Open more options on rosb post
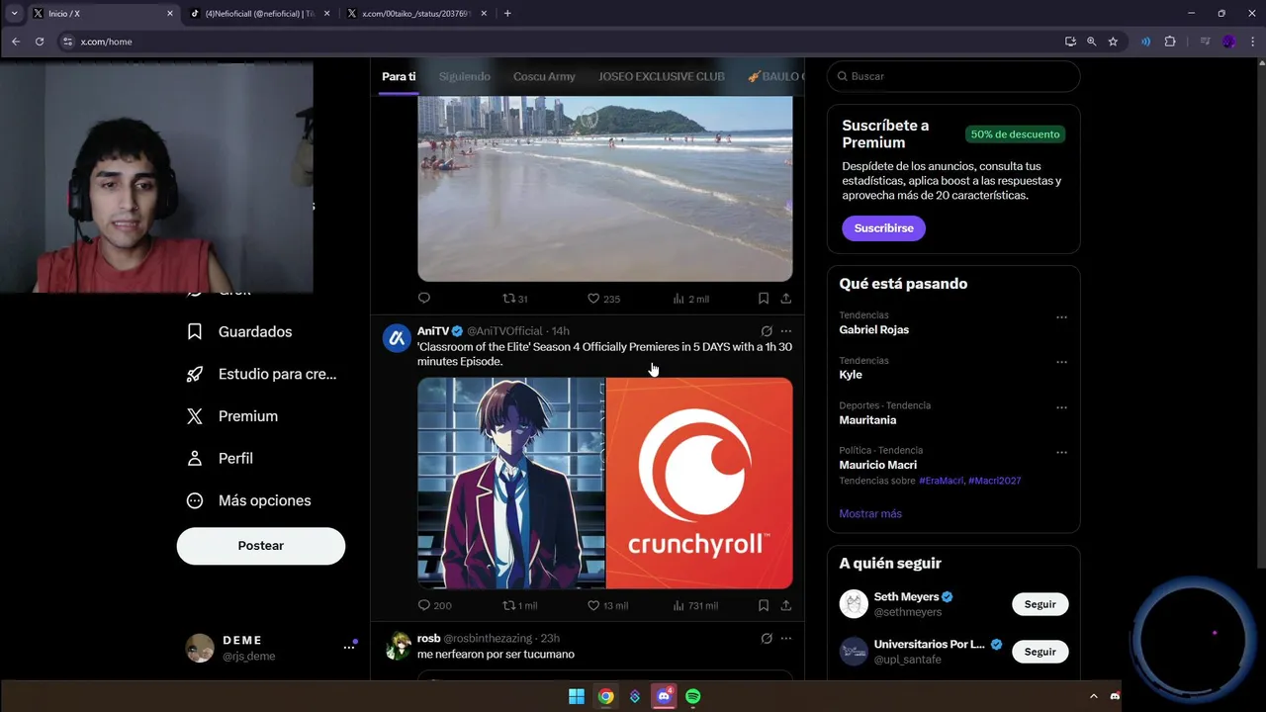The image size is (1266, 712). [786, 639]
